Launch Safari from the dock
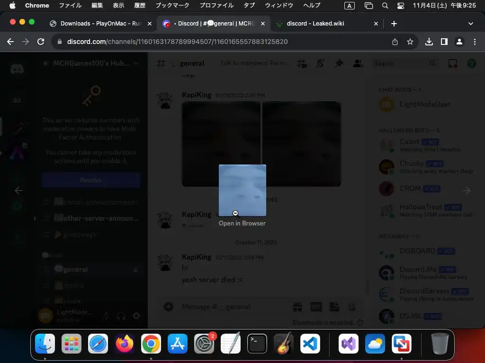This screenshot has height=363, width=485. (x=98, y=344)
